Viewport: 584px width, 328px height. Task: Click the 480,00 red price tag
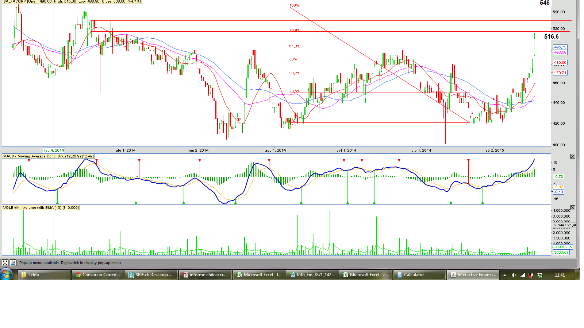click(x=560, y=63)
